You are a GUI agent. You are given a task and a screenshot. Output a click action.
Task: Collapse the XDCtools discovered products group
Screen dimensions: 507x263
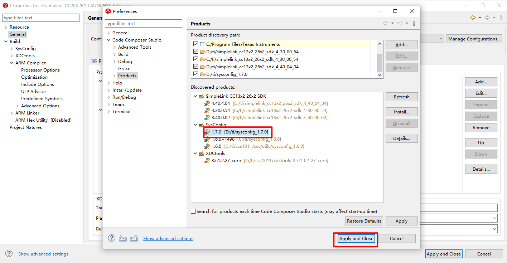click(x=195, y=154)
